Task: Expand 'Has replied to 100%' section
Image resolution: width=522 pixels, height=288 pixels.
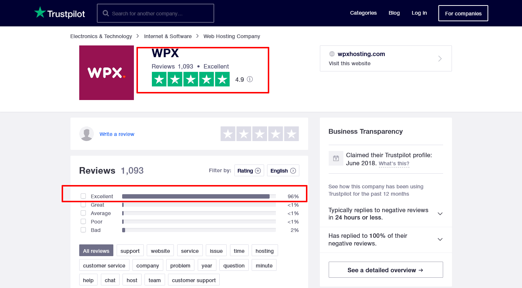Action: click(x=440, y=239)
